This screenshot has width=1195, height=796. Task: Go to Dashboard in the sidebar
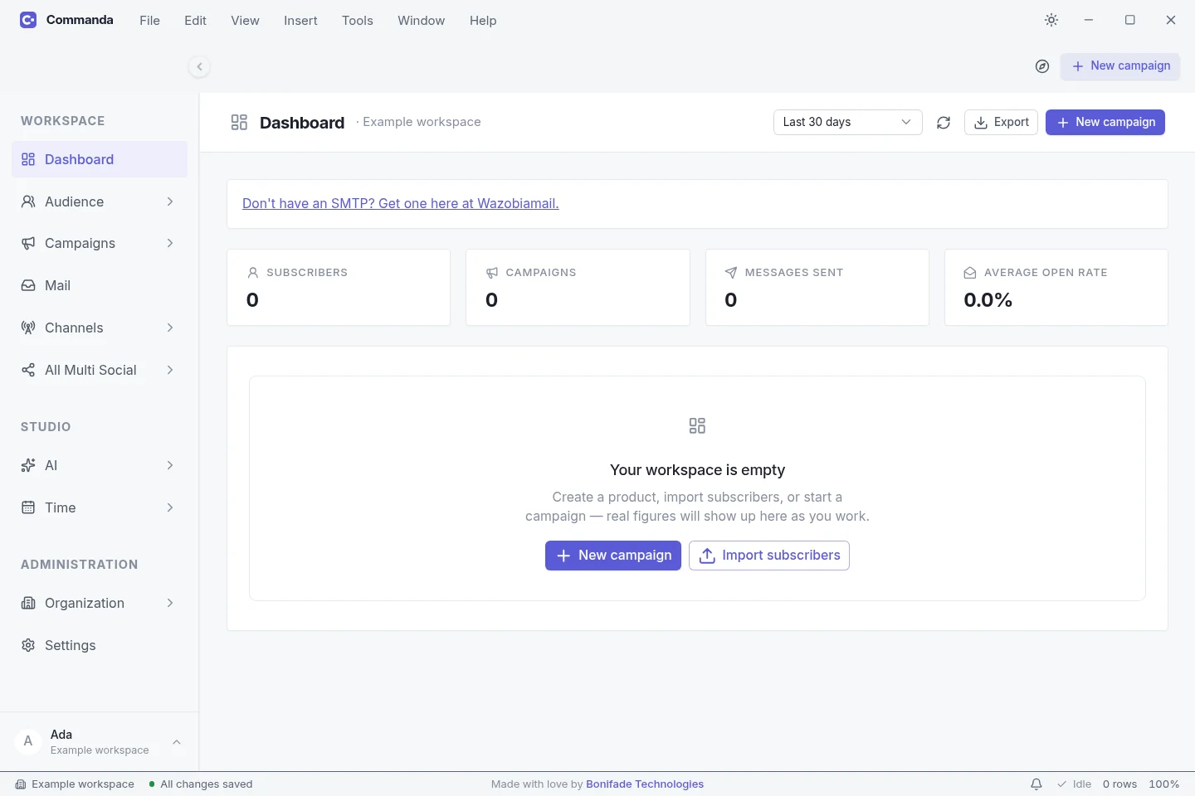[x=100, y=159]
